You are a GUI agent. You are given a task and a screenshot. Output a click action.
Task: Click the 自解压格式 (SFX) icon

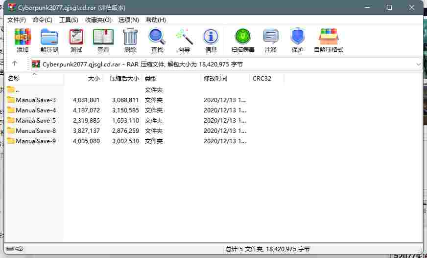coord(329,37)
